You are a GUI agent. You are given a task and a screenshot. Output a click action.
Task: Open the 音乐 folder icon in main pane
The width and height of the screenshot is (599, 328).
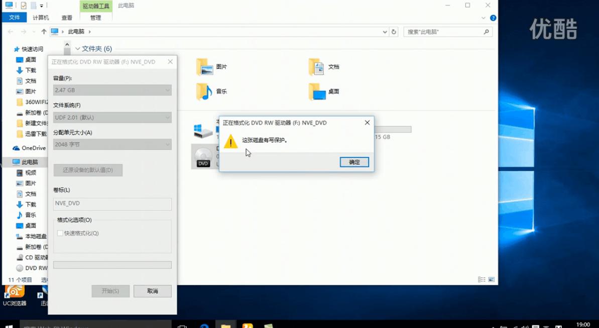[x=204, y=91]
